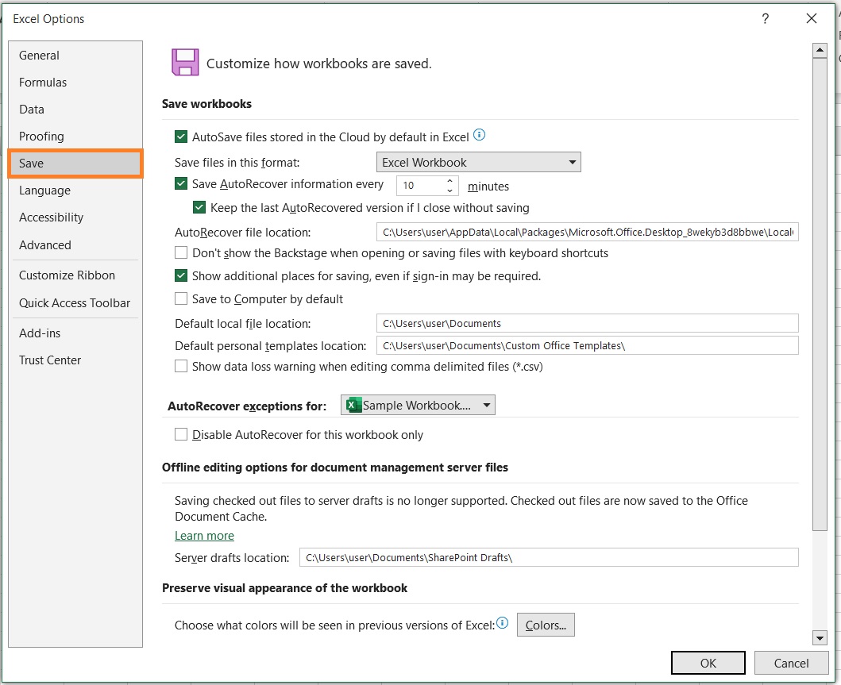841x685 pixels.
Task: Close the Excel Options dialog
Action: pyautogui.click(x=812, y=19)
